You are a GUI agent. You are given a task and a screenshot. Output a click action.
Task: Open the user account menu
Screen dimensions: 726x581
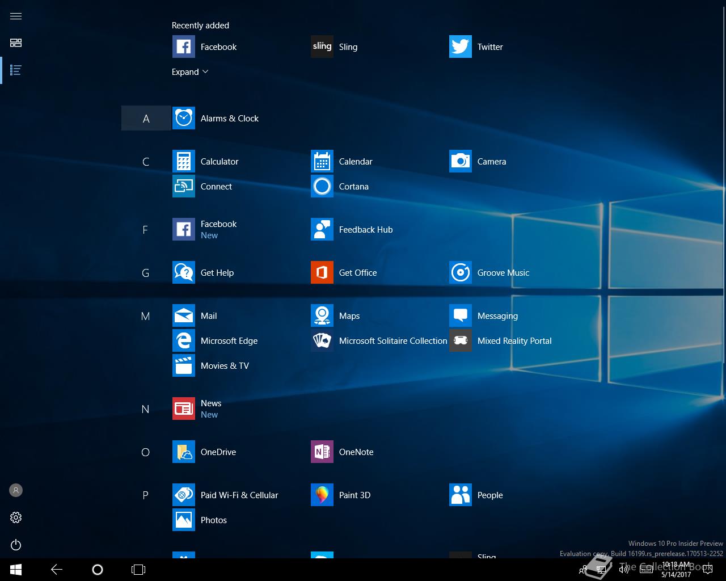[16, 490]
